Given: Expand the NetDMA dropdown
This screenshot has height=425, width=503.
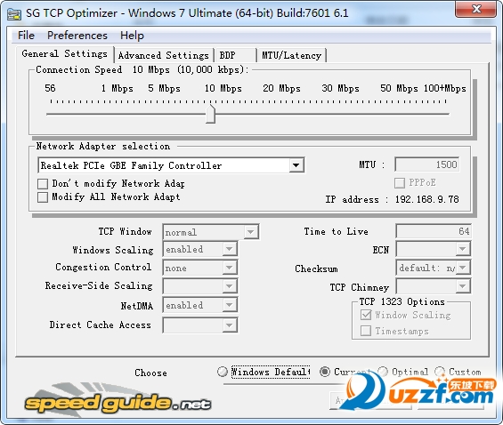Looking at the screenshot, I should [x=229, y=305].
